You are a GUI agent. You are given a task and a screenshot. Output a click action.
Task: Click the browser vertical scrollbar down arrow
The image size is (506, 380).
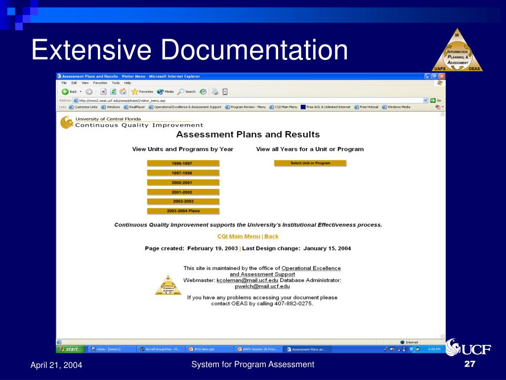pyautogui.click(x=442, y=336)
